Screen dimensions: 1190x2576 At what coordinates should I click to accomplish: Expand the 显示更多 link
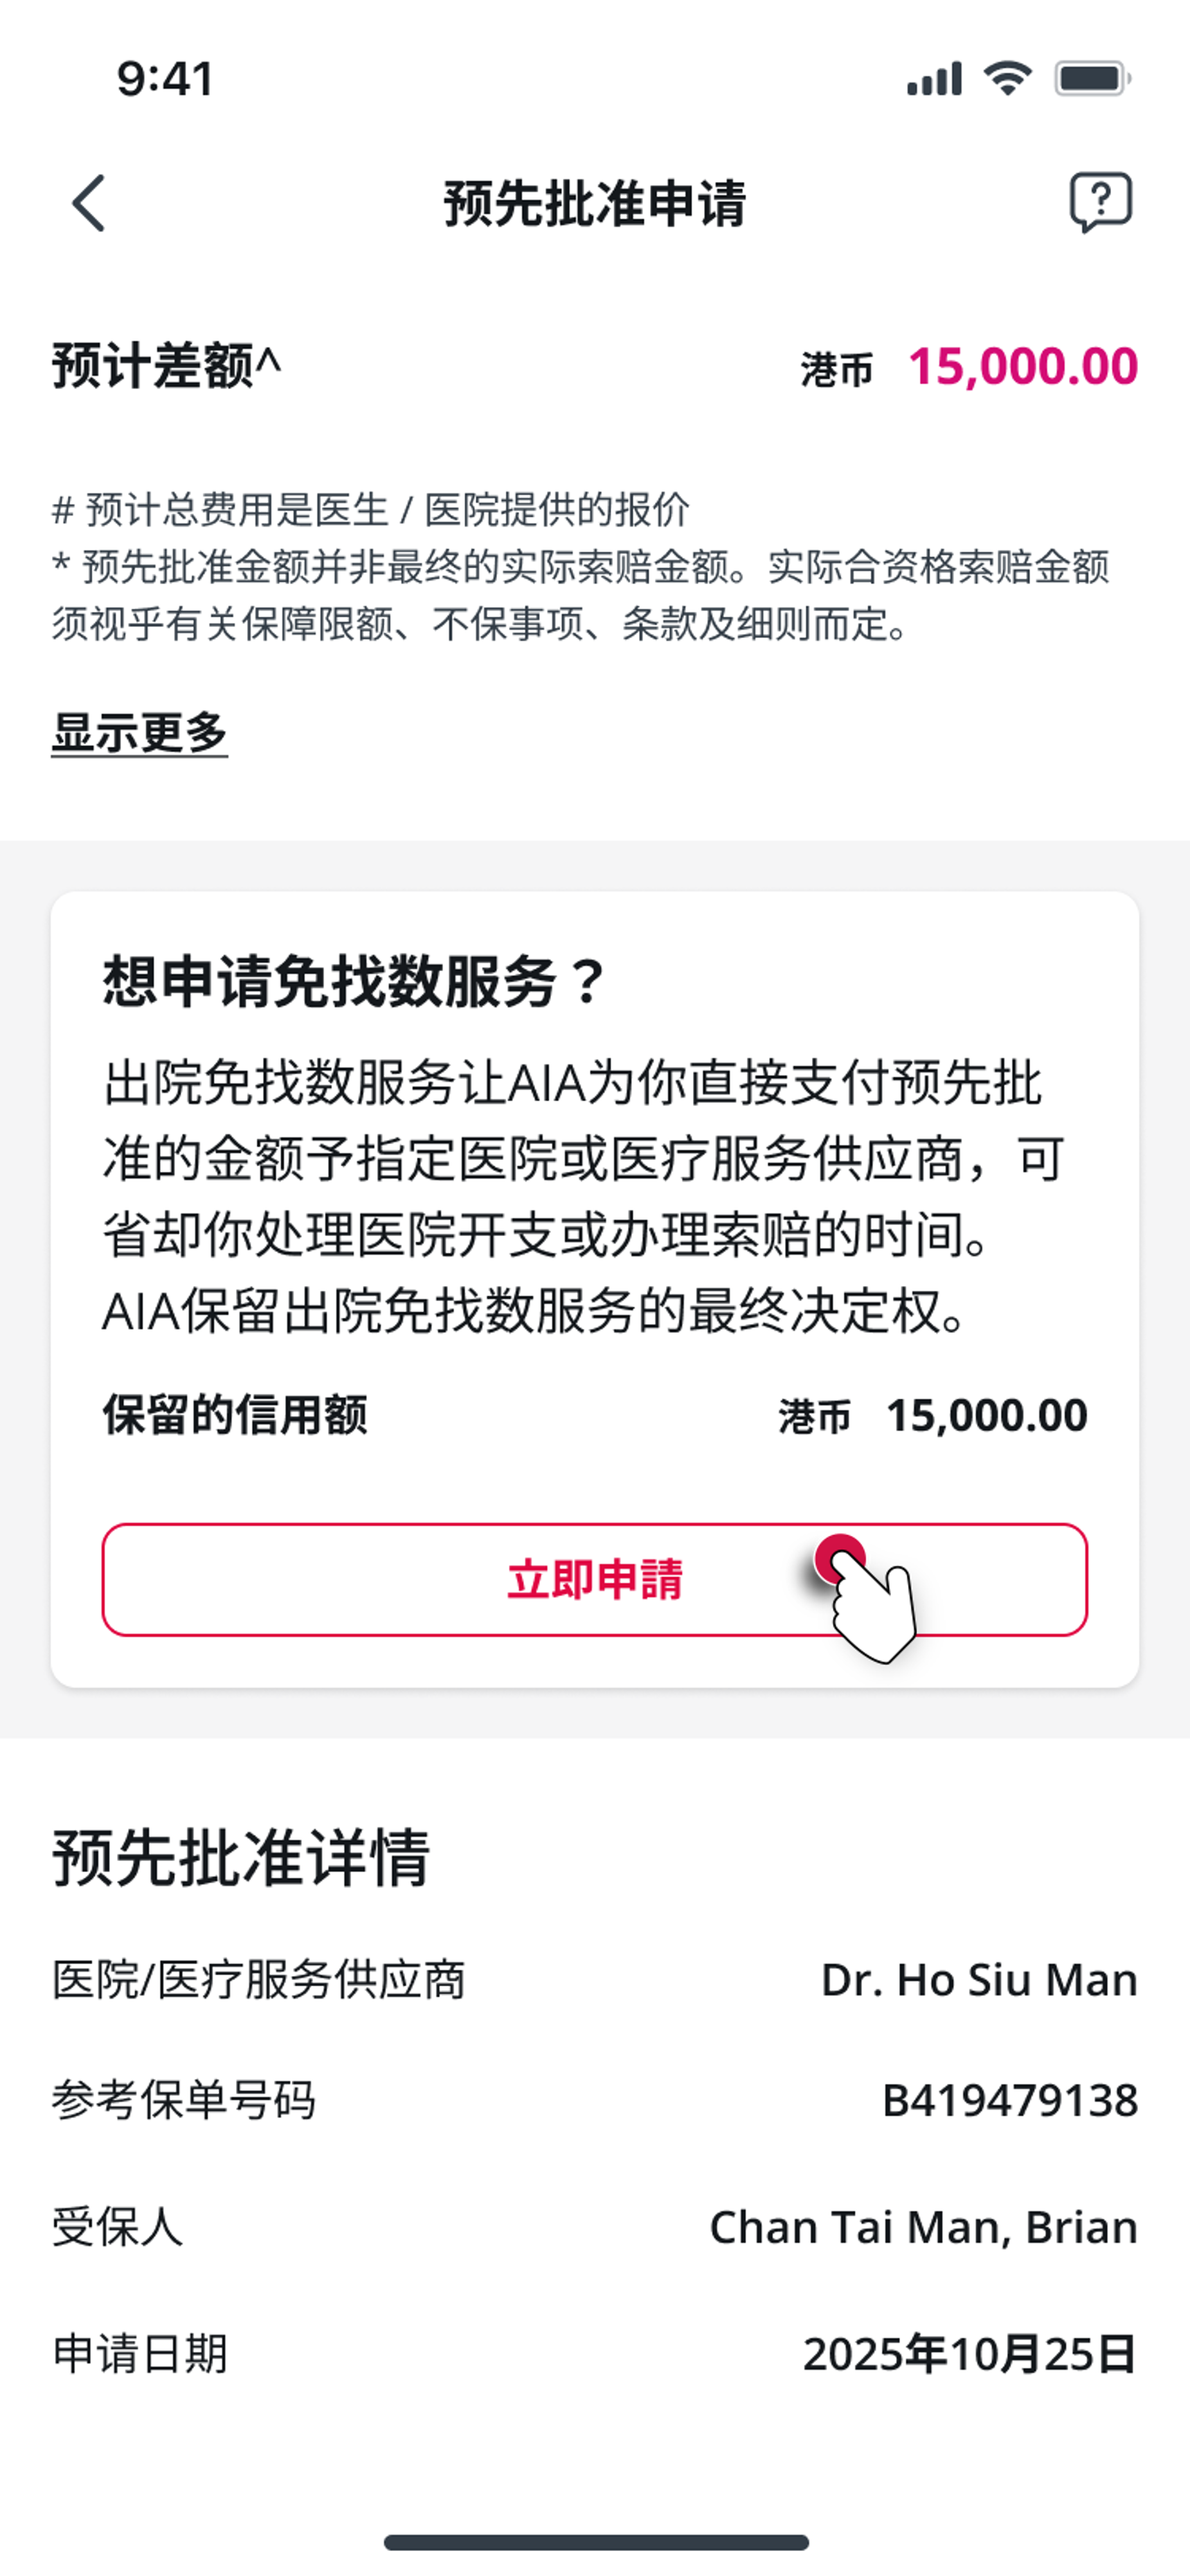click(x=140, y=733)
